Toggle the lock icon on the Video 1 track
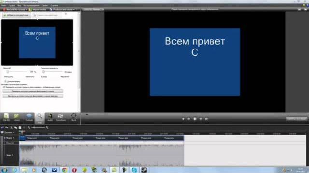 5,138
